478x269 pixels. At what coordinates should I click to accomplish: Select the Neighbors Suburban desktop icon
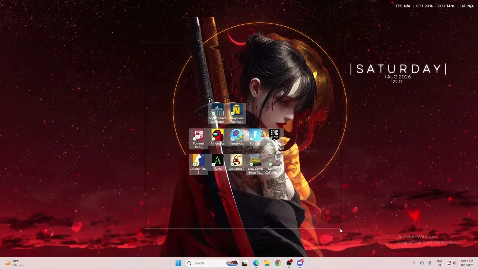tap(236, 114)
